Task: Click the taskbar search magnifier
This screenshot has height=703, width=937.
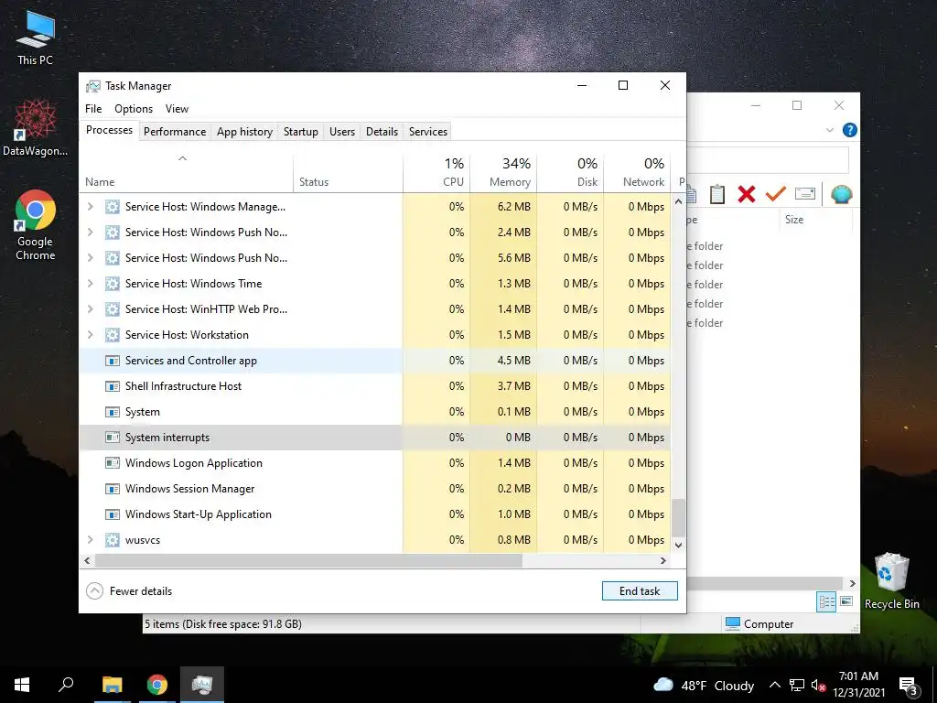Action: pos(66,685)
